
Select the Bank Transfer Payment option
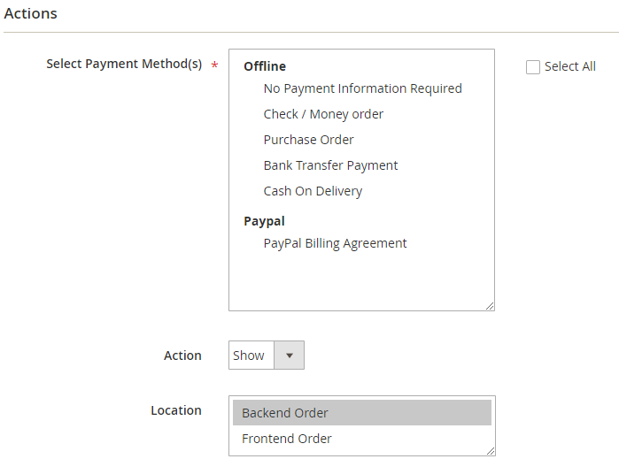click(x=330, y=165)
